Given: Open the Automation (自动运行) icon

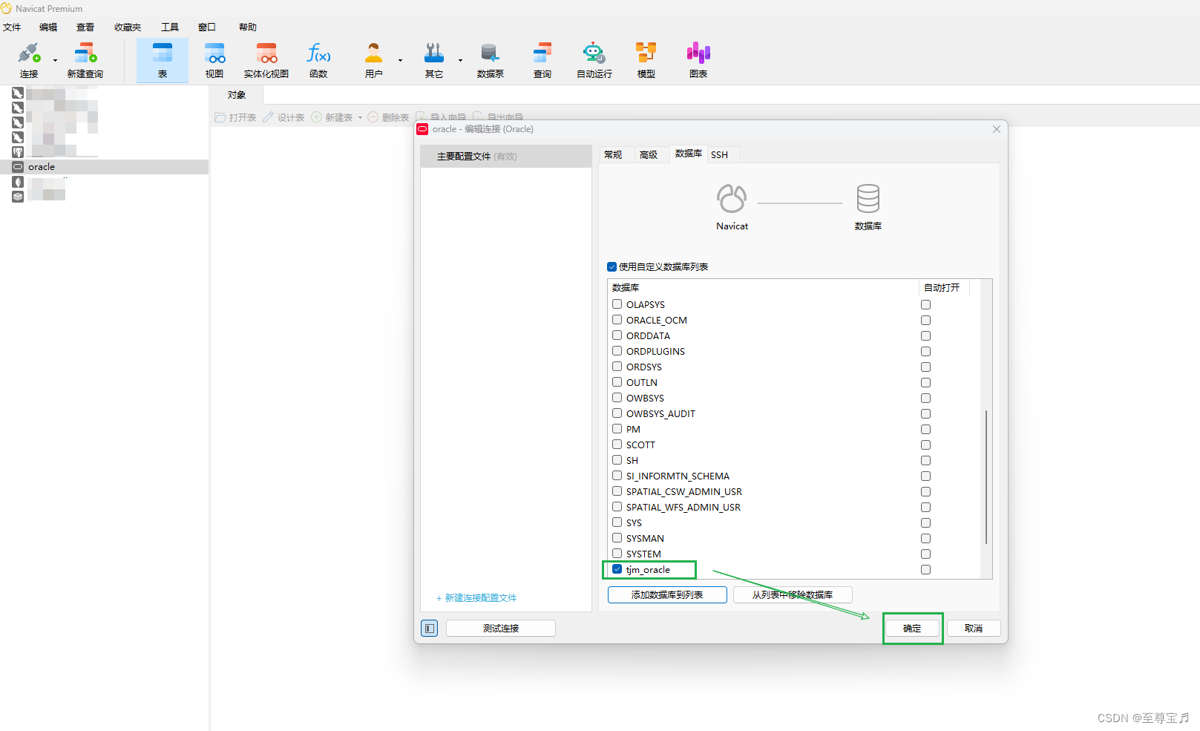Looking at the screenshot, I should click(594, 59).
